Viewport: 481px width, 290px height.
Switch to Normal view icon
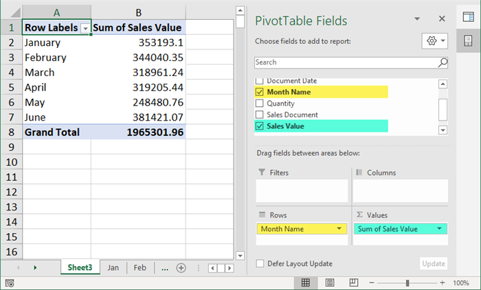pyautogui.click(x=305, y=282)
